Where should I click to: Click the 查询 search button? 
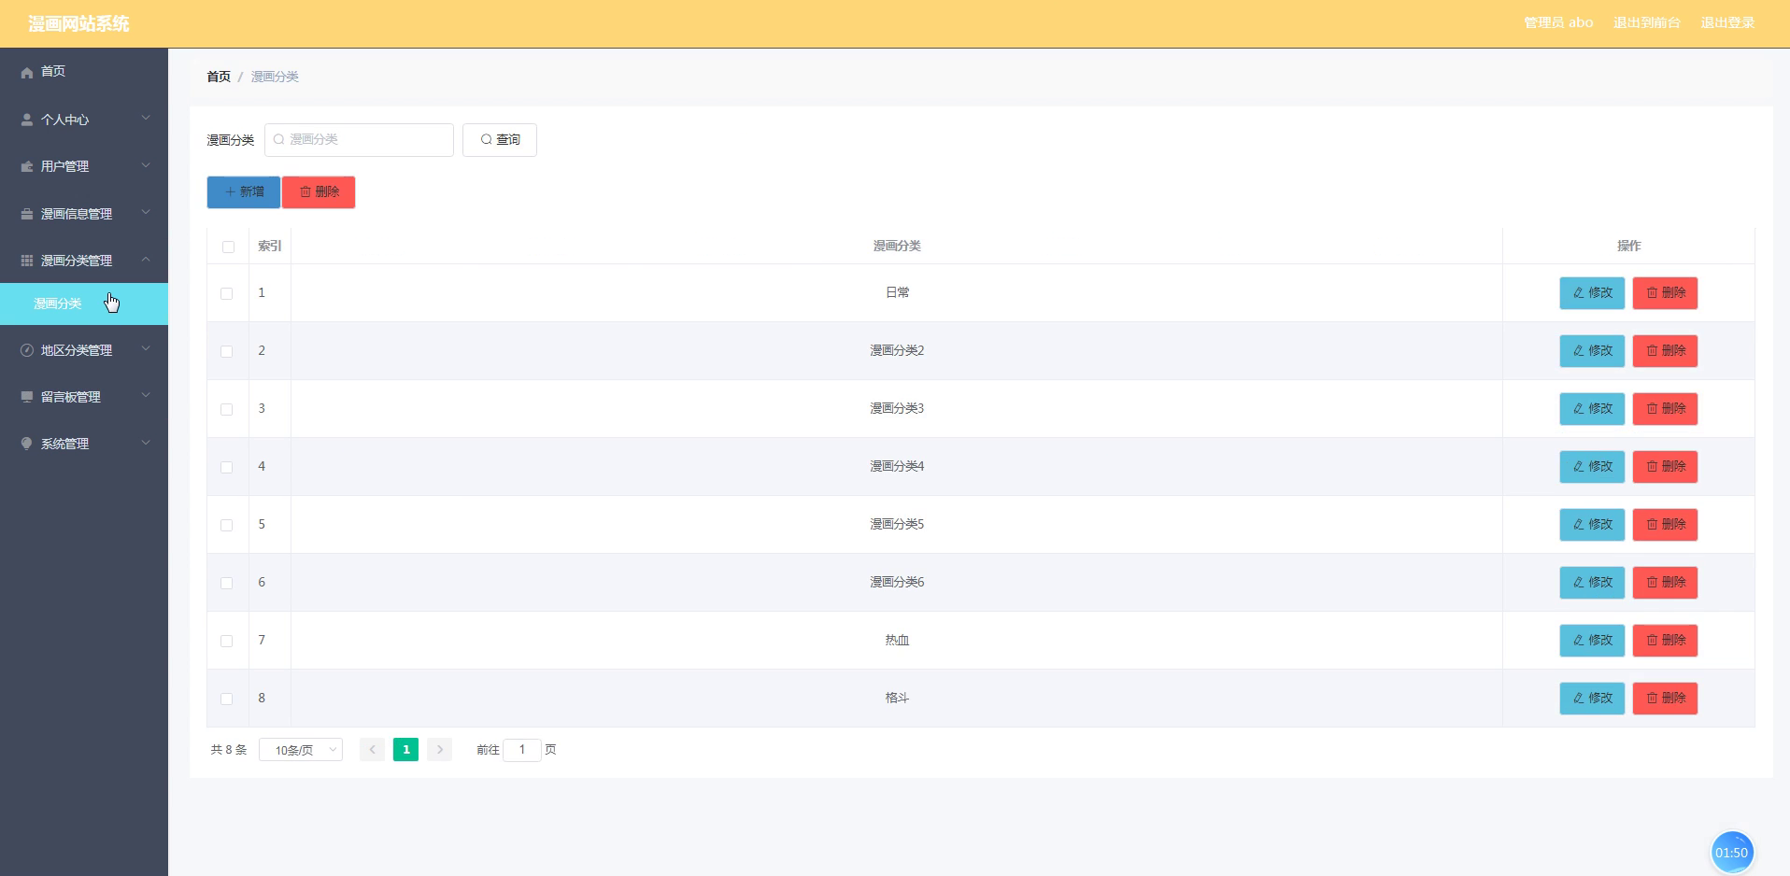[500, 140]
